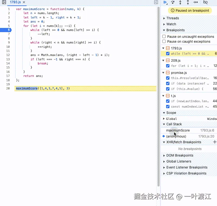The image size is (217, 206).
Task: Collapse the t.js breakpoint group
Action: 163,96
